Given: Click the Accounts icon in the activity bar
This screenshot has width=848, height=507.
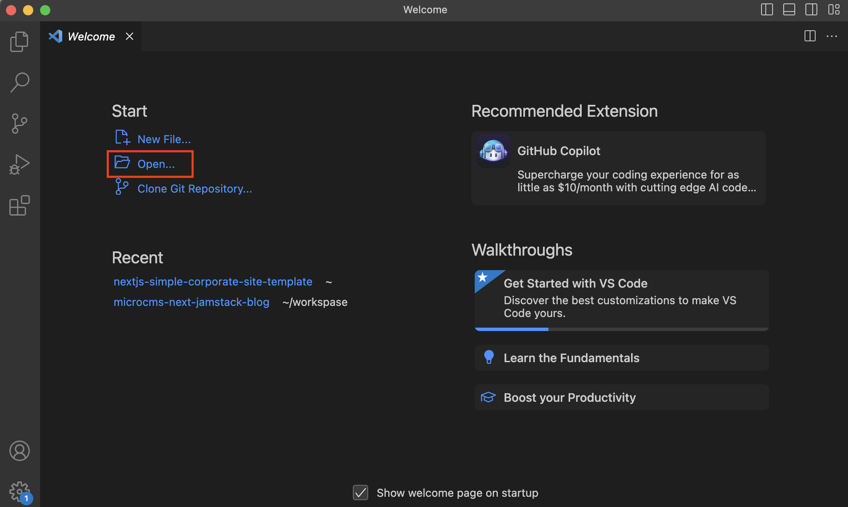Looking at the screenshot, I should click(x=19, y=451).
